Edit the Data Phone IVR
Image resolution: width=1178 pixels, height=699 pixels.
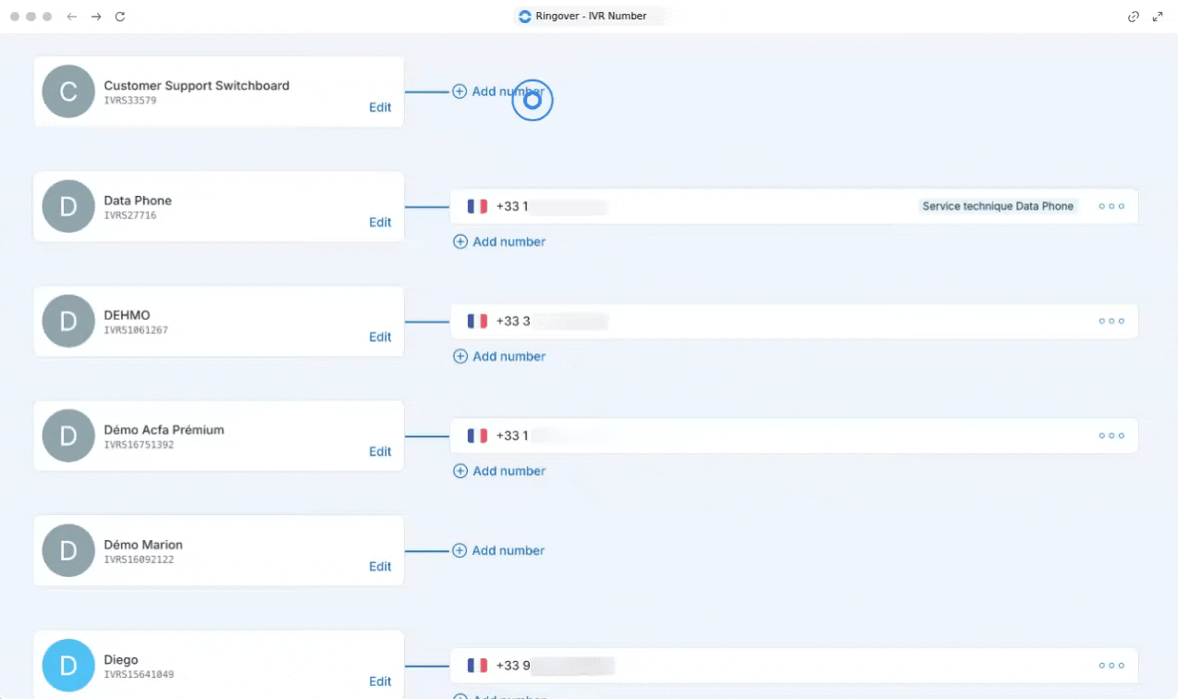[x=380, y=222]
